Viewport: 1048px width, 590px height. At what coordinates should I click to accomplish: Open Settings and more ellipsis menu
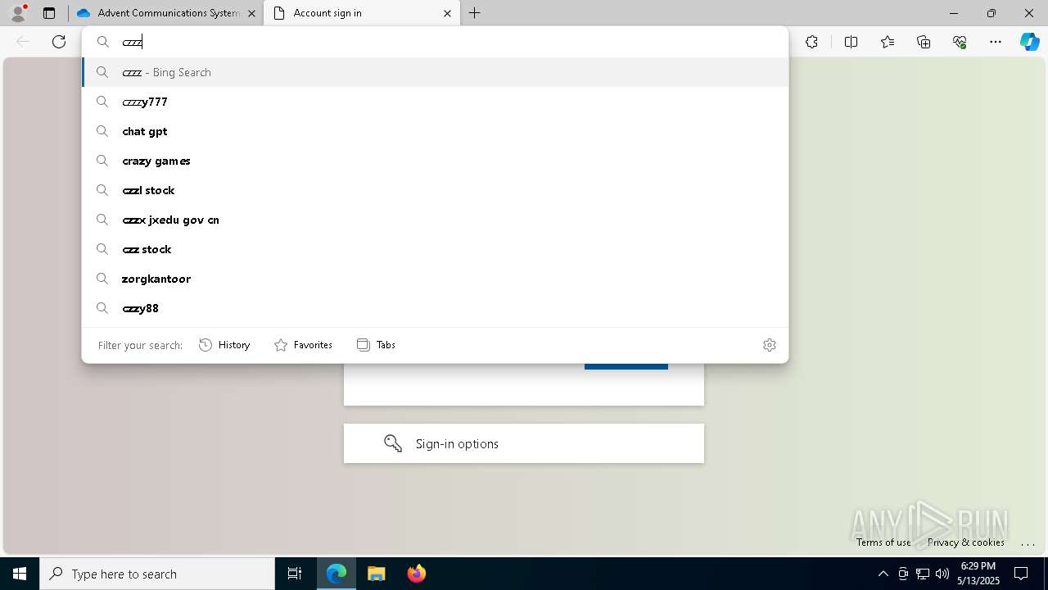coord(996,42)
